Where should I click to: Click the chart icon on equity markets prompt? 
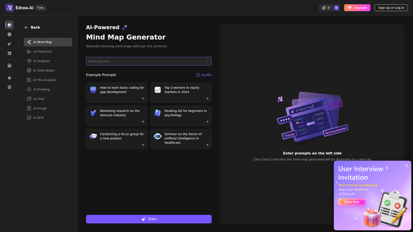click(157, 90)
